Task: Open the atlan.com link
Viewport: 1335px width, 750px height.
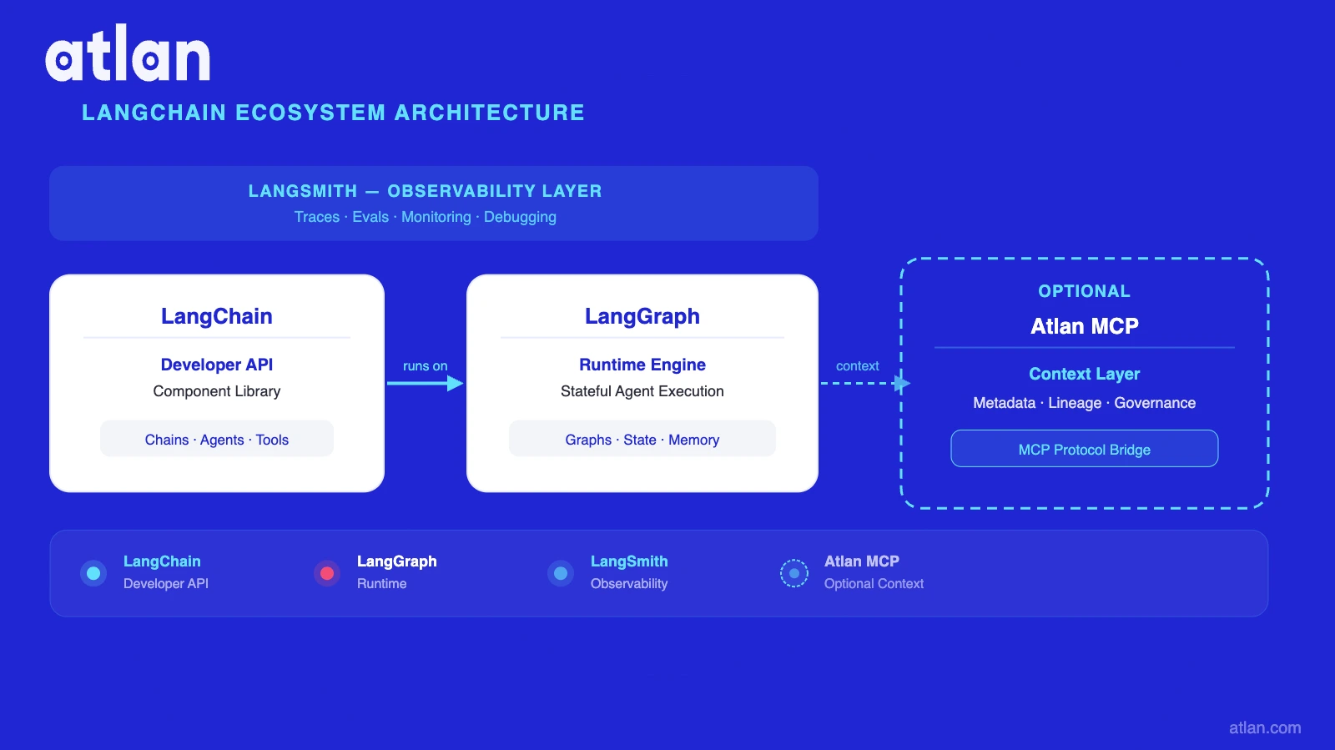Action: (x=1265, y=727)
